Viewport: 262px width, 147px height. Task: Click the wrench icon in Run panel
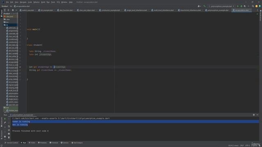(5, 122)
